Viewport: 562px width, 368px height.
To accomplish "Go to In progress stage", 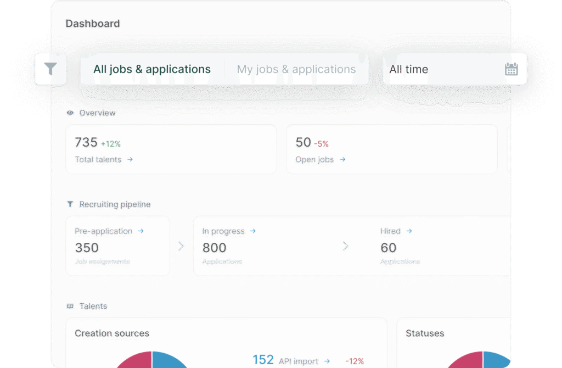I will click(223, 231).
